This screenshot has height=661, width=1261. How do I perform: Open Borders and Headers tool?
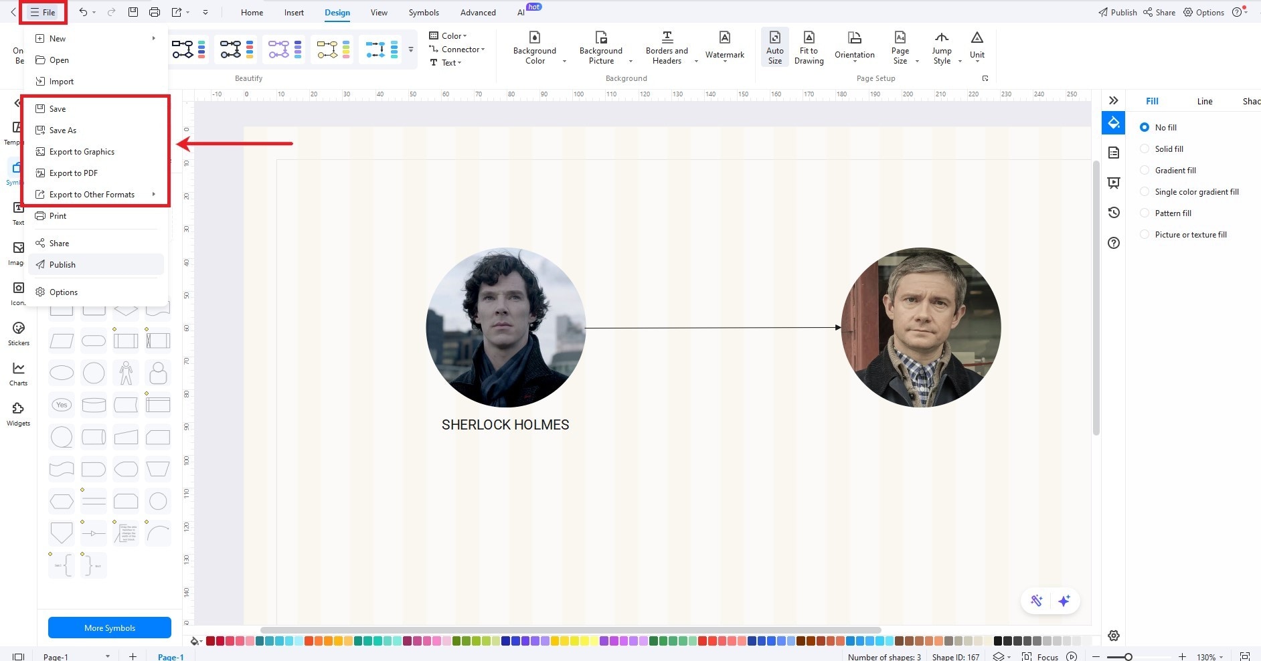click(x=667, y=48)
